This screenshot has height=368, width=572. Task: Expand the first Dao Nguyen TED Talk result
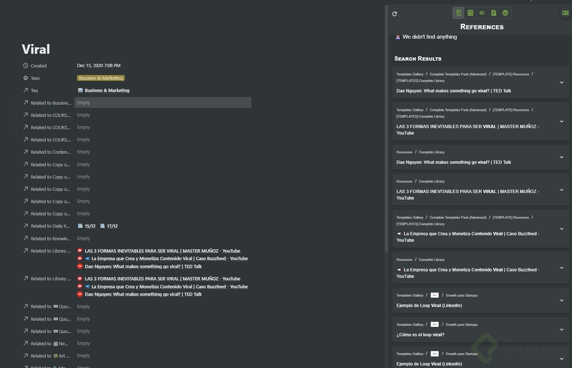point(562,83)
